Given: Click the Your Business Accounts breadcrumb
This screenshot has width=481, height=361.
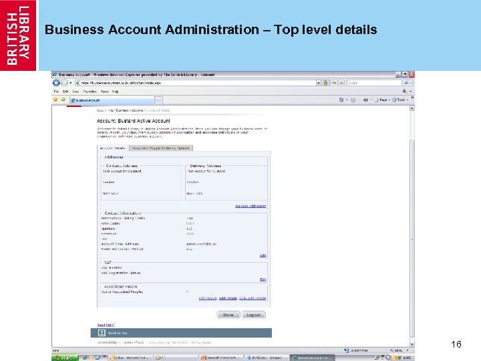Looking at the screenshot, I should 126,110.
